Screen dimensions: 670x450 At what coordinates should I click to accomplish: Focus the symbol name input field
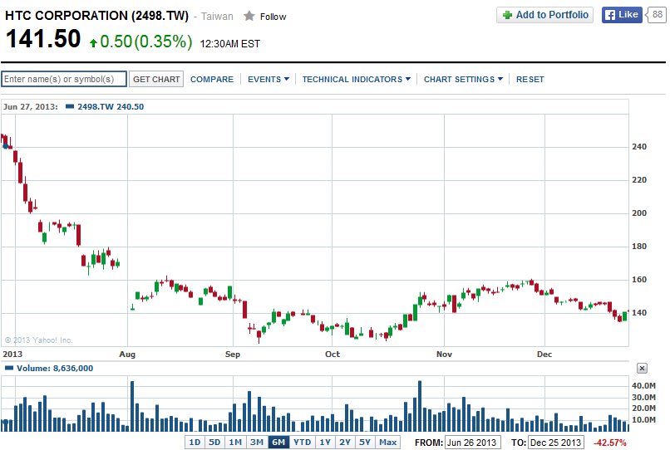pyautogui.click(x=64, y=79)
